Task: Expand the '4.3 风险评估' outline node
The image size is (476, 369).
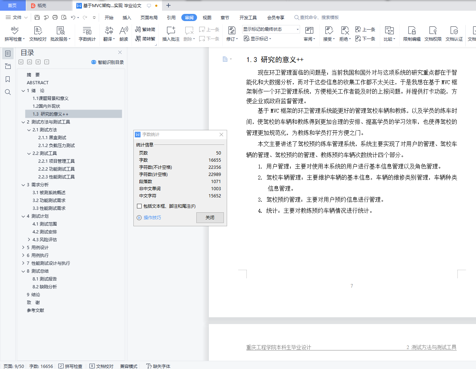Action: (x=29, y=240)
